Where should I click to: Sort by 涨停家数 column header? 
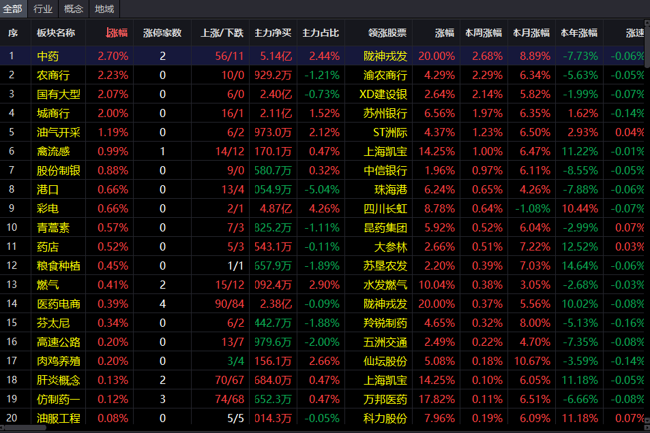click(162, 33)
